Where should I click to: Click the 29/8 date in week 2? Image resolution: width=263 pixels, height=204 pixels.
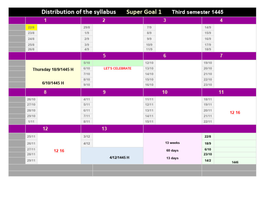click(x=87, y=27)
